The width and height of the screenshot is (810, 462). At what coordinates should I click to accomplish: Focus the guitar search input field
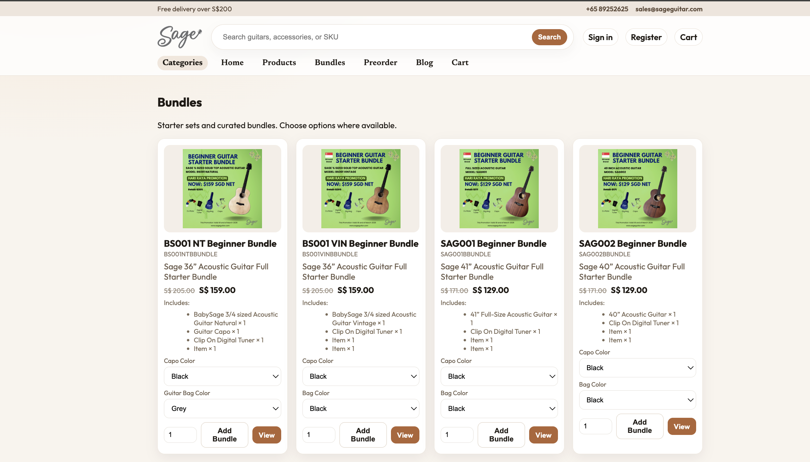pos(374,37)
